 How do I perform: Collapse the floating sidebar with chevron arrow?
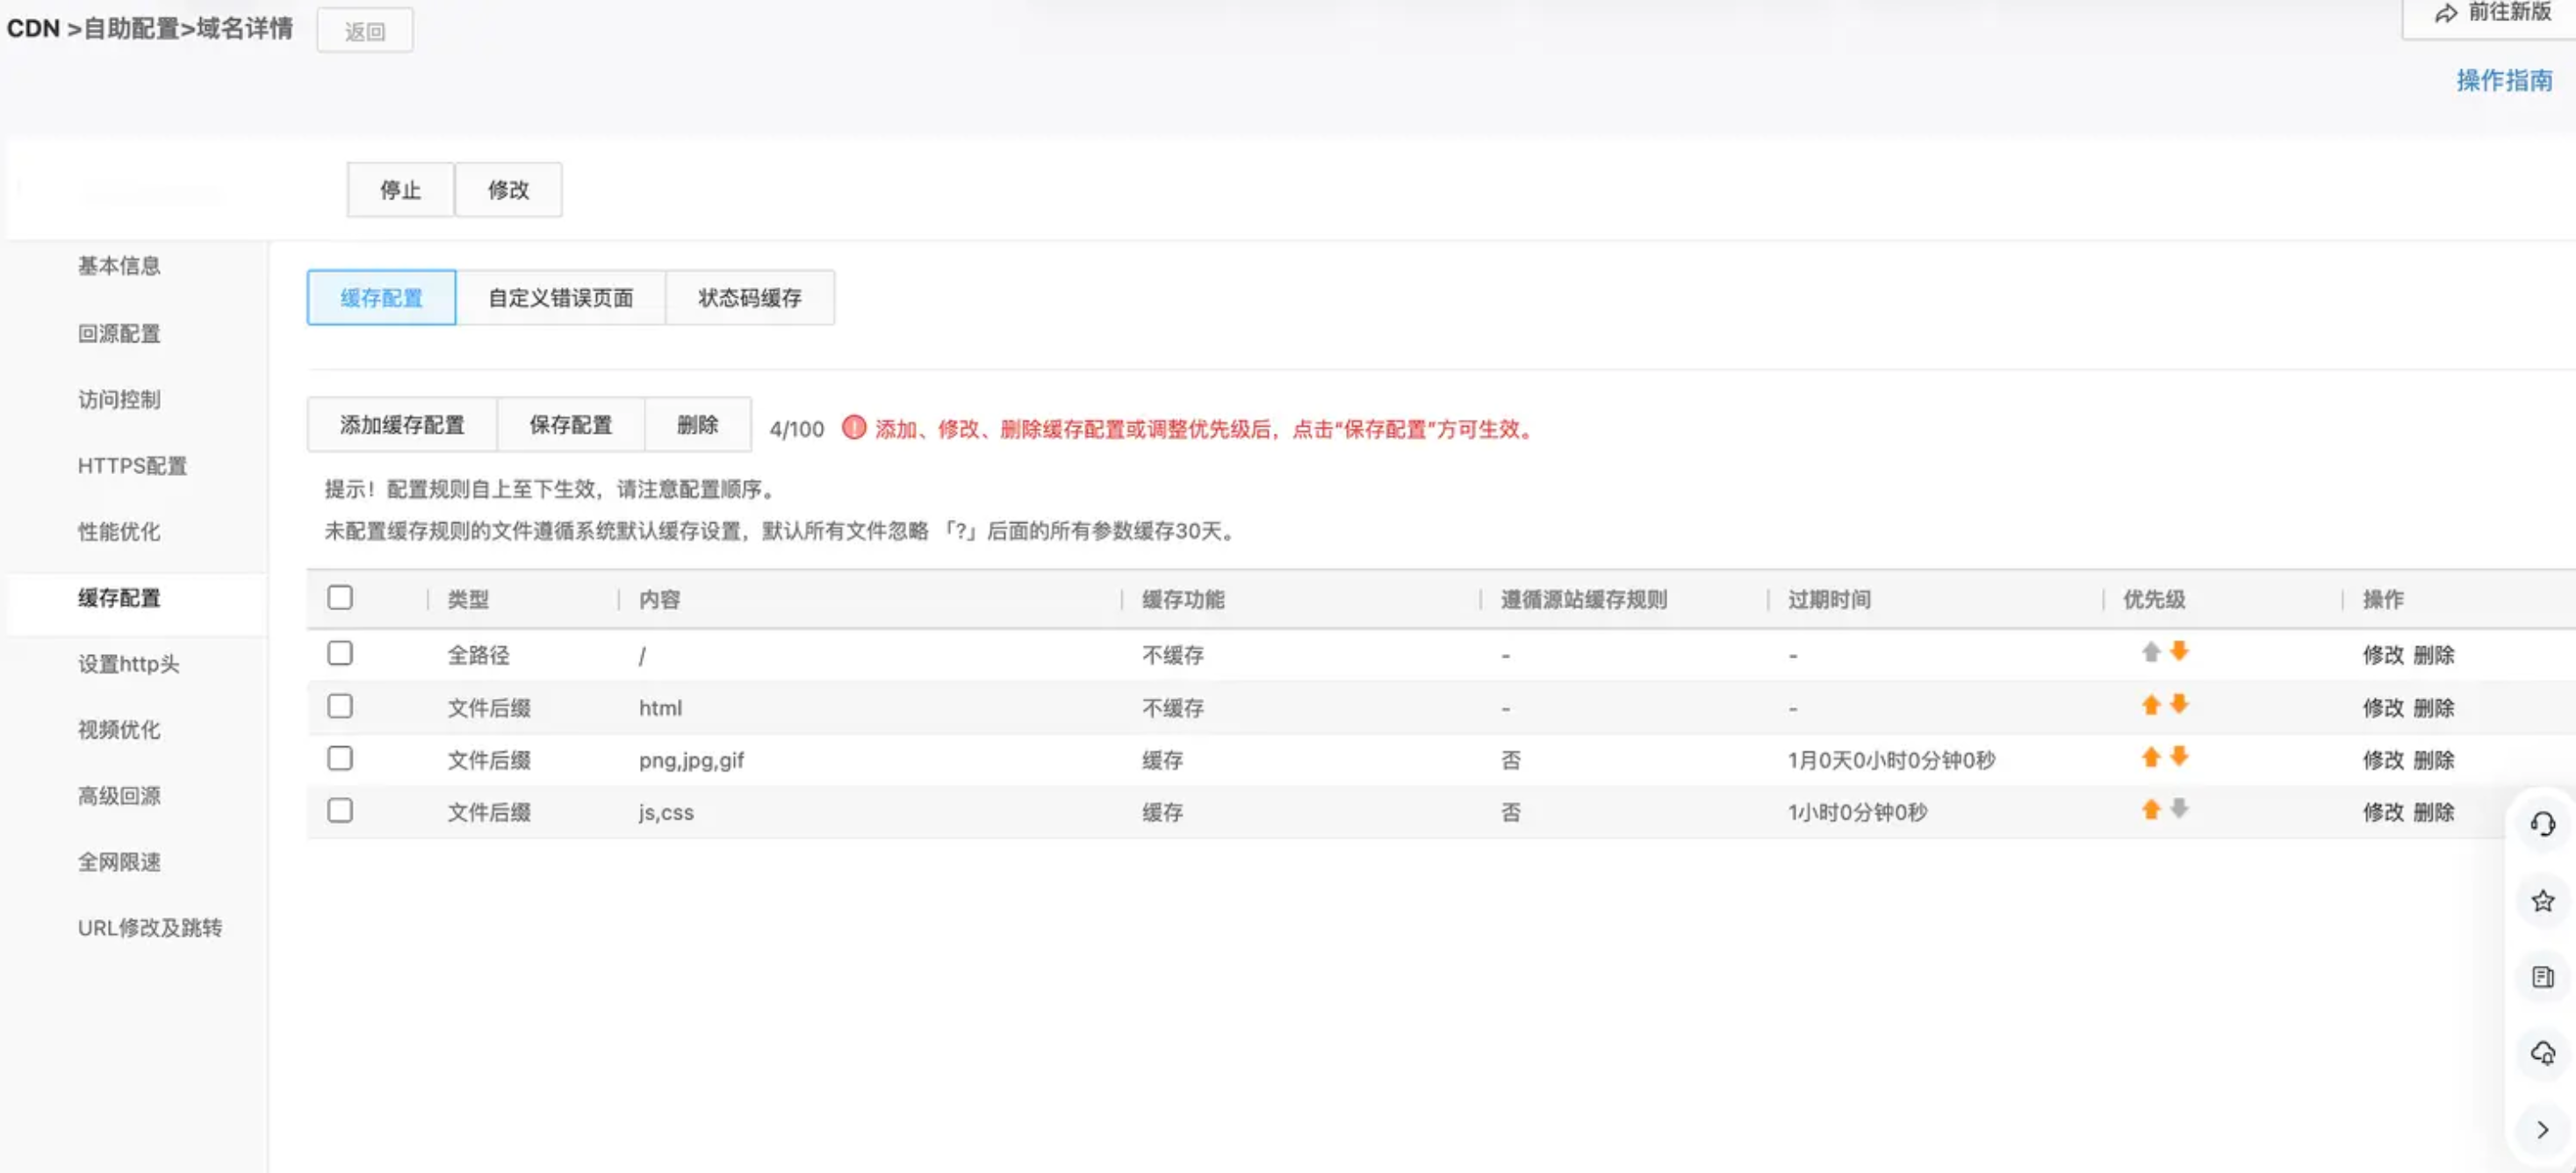pos(2542,1130)
